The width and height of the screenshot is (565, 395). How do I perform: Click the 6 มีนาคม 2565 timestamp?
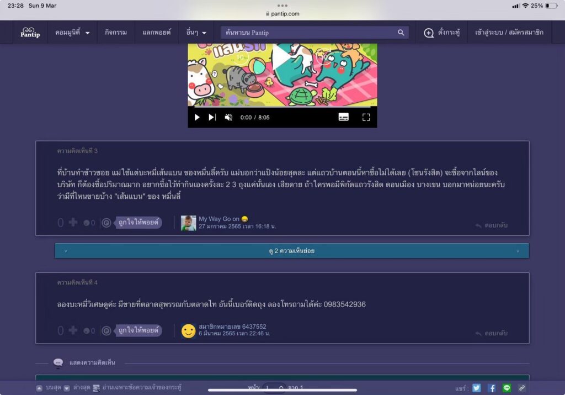(x=234, y=334)
